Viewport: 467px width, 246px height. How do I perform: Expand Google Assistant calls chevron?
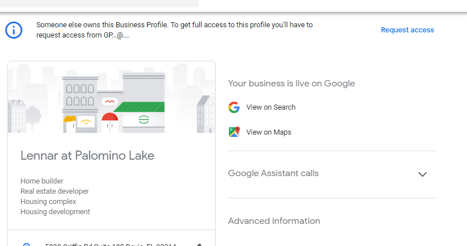(x=423, y=174)
